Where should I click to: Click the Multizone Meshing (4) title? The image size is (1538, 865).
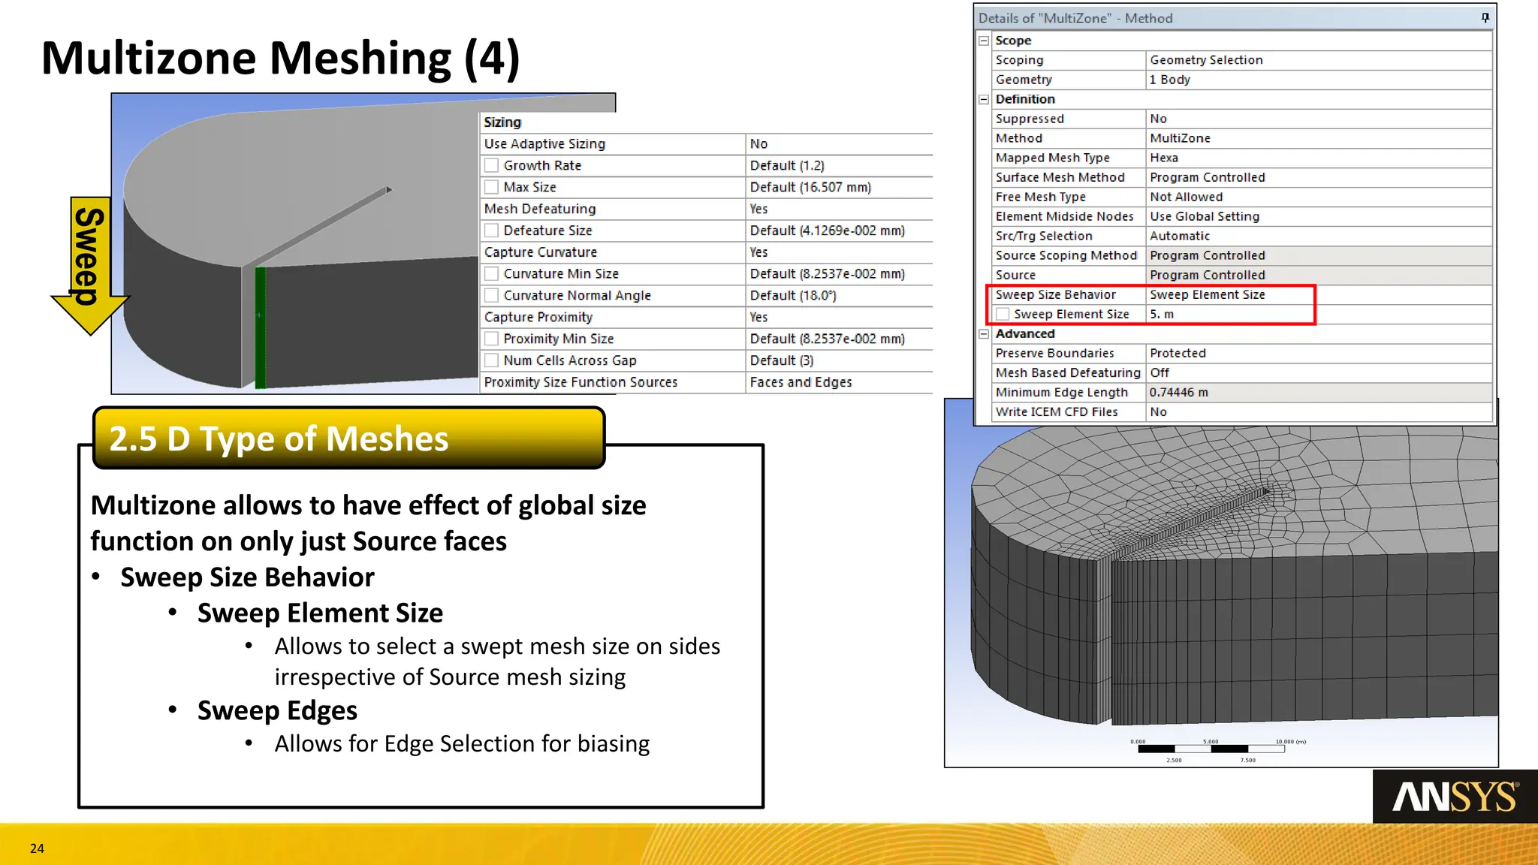pyautogui.click(x=281, y=59)
